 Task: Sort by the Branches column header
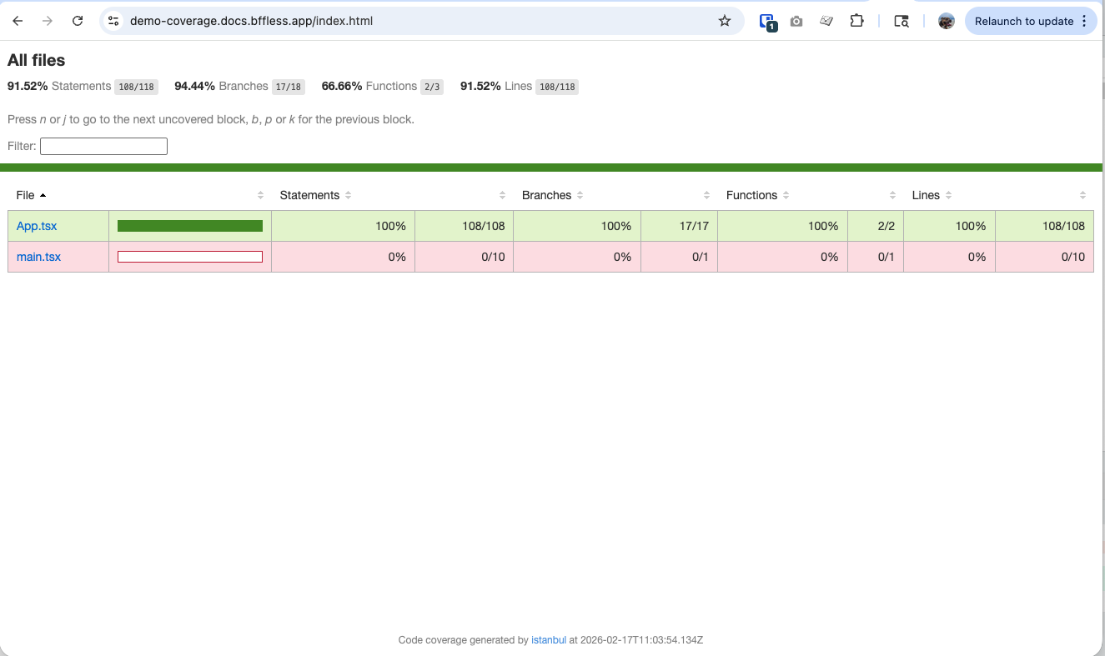tap(546, 195)
